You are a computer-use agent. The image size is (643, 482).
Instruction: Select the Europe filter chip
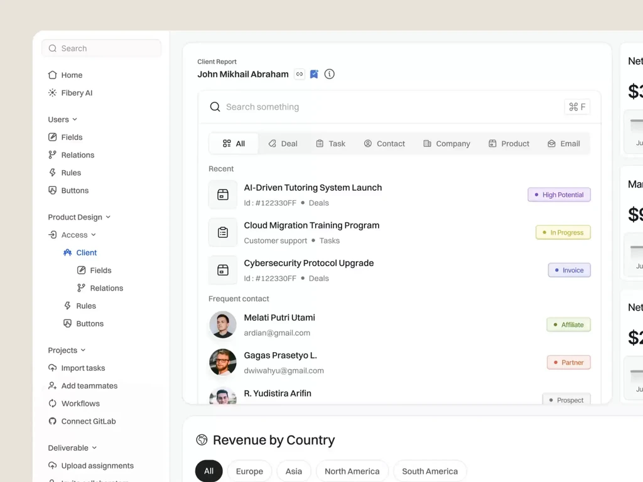tap(249, 471)
